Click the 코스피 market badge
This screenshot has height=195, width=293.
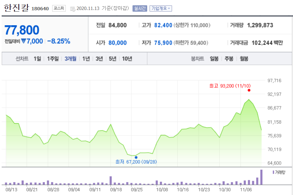click(x=59, y=8)
